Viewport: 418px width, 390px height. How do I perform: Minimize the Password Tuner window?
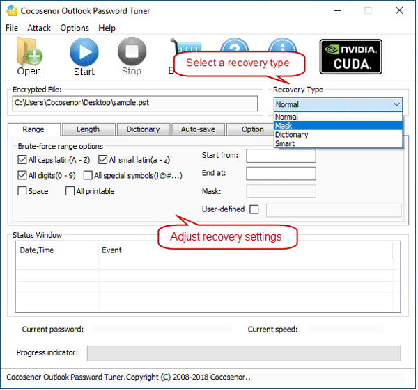point(337,10)
